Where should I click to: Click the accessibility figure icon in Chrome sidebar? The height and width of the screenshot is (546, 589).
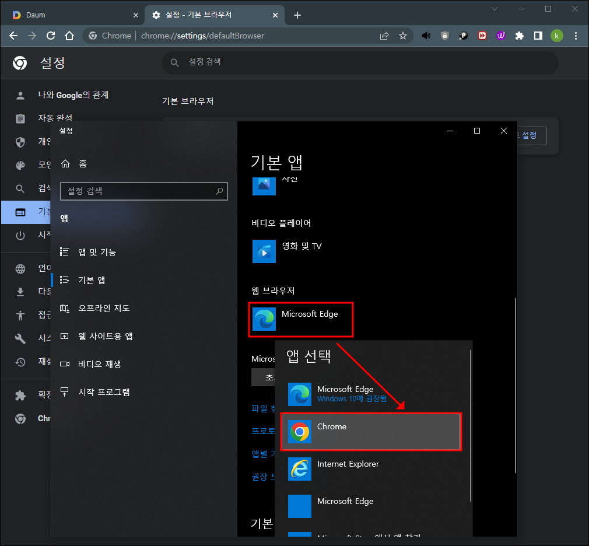(x=20, y=315)
